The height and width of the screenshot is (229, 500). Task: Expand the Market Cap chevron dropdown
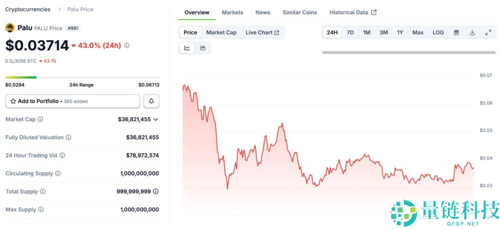(155, 120)
